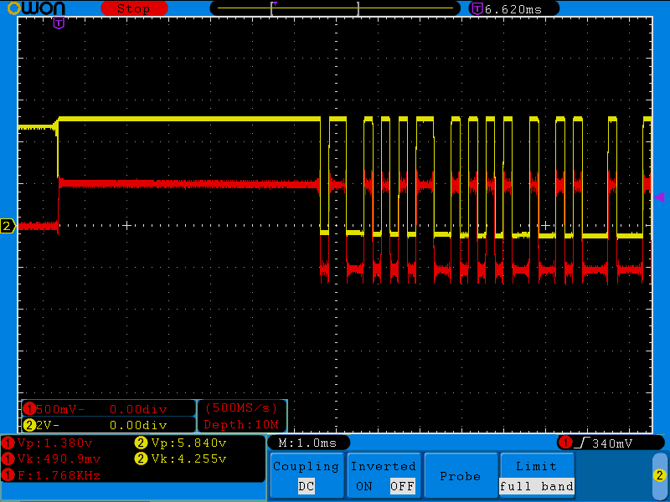Click the purple trigger level arrow on right edge
670x502 pixels.
click(x=659, y=197)
